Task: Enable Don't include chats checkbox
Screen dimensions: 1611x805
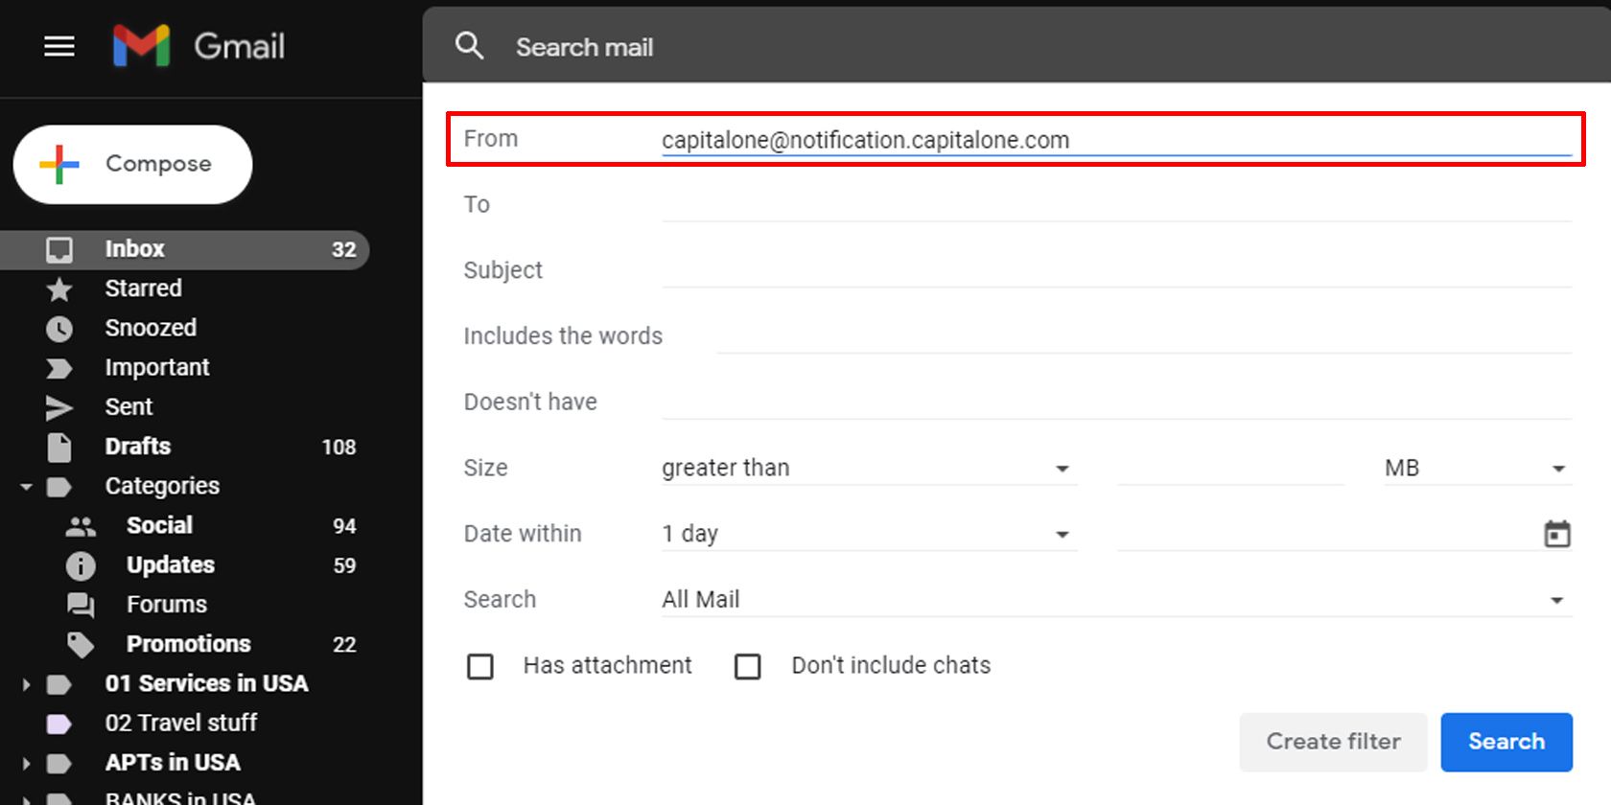Action: [748, 666]
